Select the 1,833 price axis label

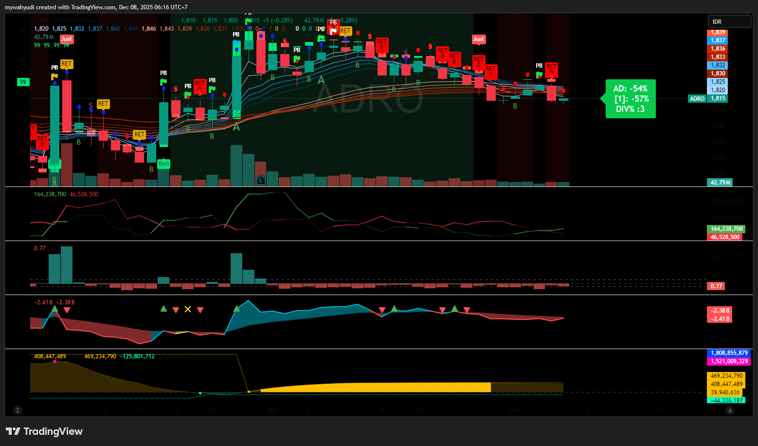pyautogui.click(x=718, y=57)
